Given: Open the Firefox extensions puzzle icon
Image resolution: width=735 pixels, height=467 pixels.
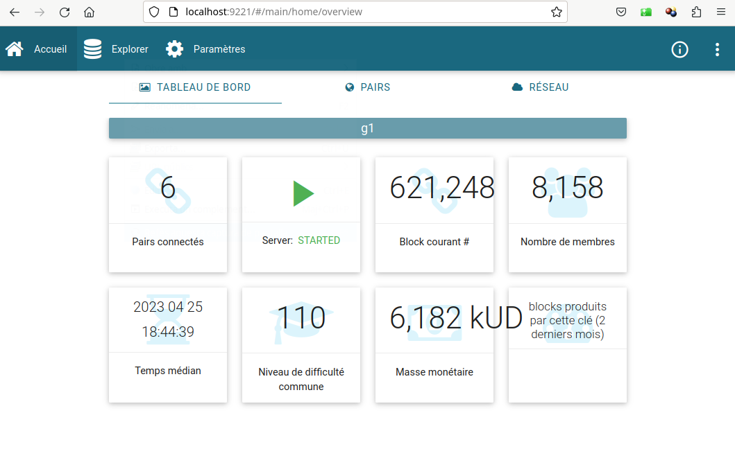Looking at the screenshot, I should [x=696, y=12].
